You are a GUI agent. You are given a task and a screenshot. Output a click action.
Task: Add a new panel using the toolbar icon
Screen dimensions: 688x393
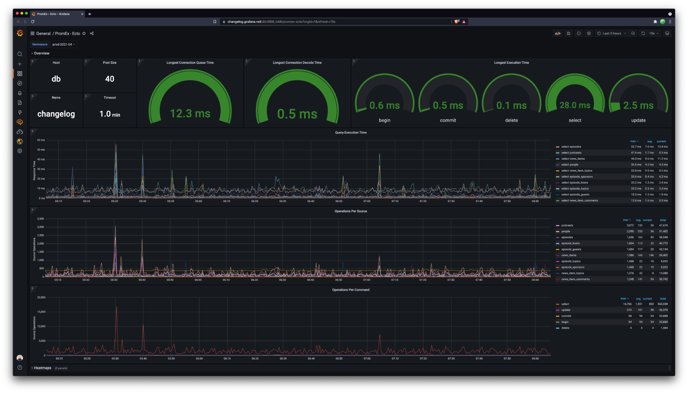pyautogui.click(x=557, y=33)
